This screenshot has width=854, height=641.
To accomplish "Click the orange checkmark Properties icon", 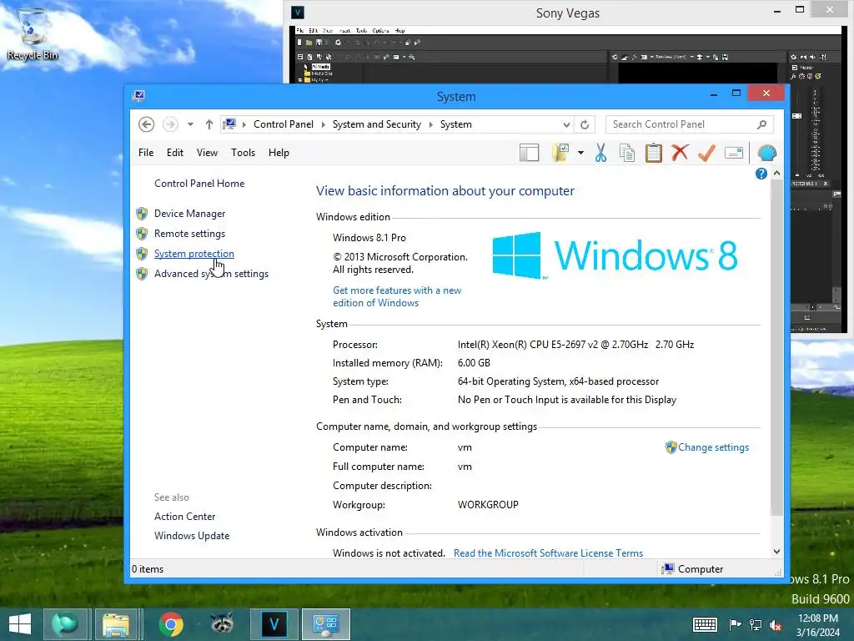I will 706,153.
